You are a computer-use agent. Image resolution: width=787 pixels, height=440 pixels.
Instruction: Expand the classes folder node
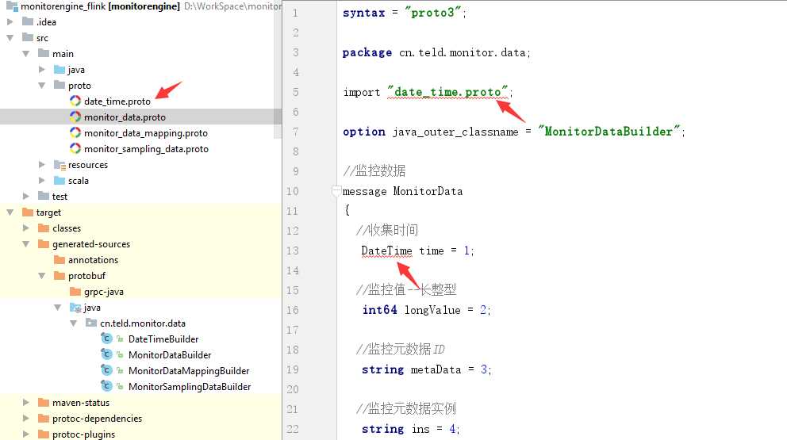point(25,228)
